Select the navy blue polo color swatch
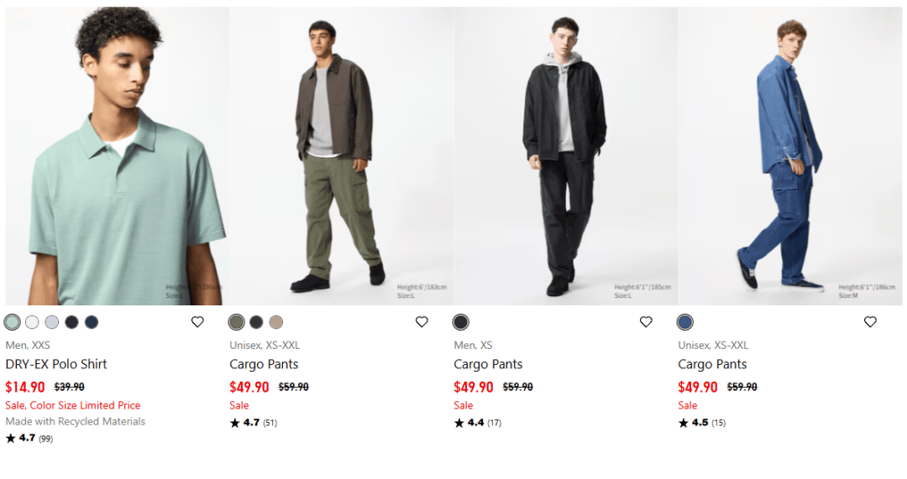Viewport: 907px width, 479px height. click(x=92, y=322)
